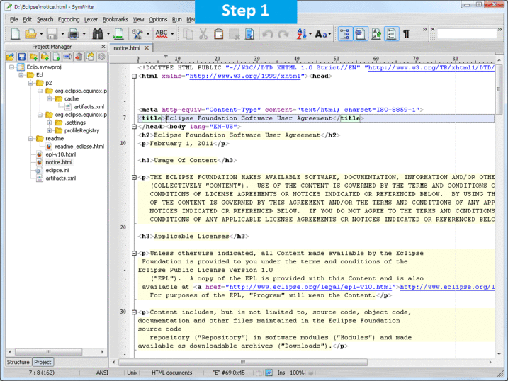Click the Undo arrow icon
This screenshot has width=508, height=381.
pos(267,33)
